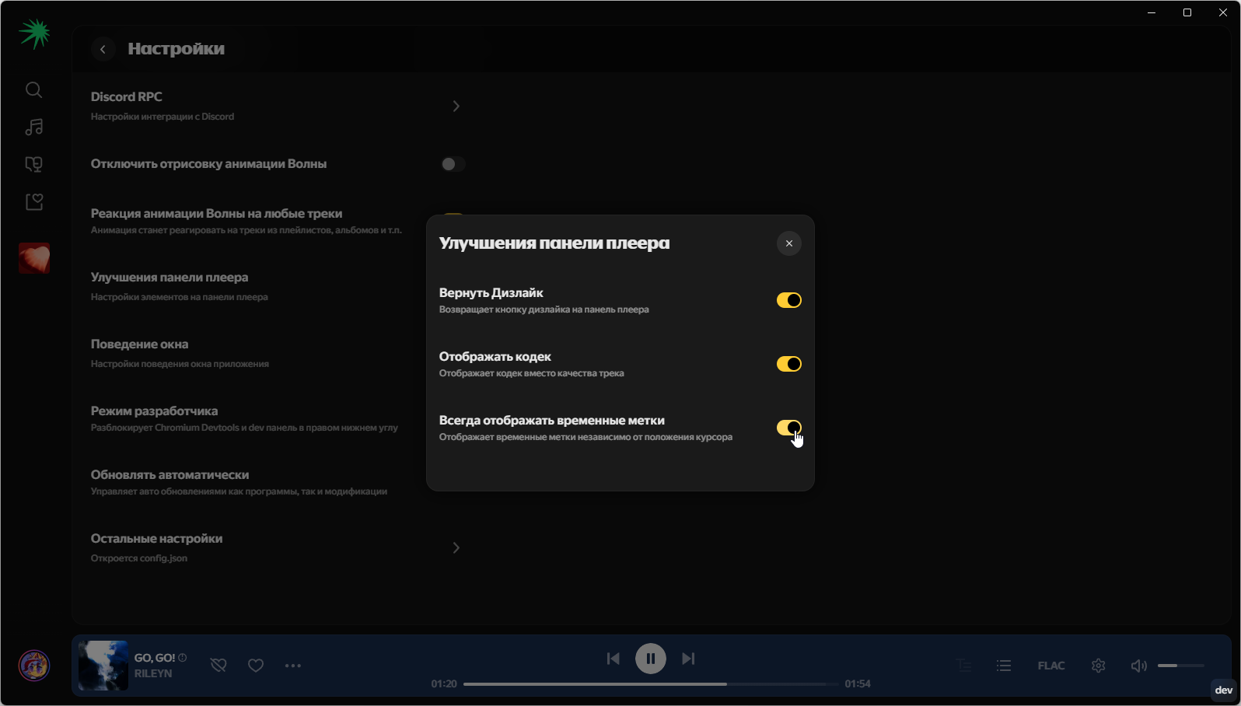The image size is (1241, 706).
Task: Open the music note library icon
Action: (x=33, y=127)
